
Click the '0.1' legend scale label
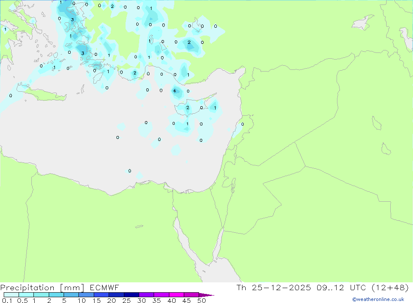pyautogui.click(x=7, y=301)
